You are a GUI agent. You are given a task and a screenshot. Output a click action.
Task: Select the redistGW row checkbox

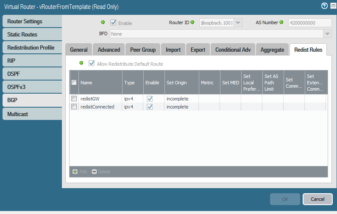click(x=74, y=99)
